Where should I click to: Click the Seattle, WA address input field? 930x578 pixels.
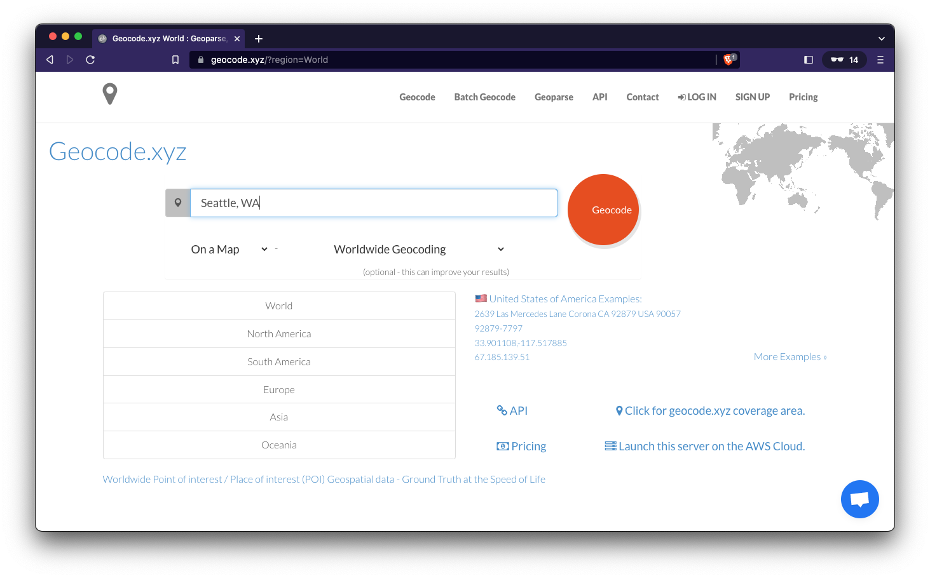point(374,203)
